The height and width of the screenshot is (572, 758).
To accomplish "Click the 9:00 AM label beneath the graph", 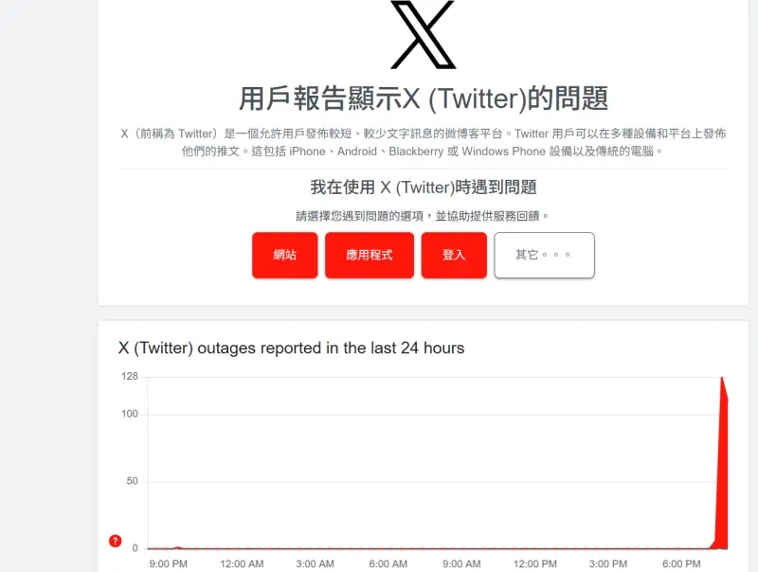I will pos(461,563).
